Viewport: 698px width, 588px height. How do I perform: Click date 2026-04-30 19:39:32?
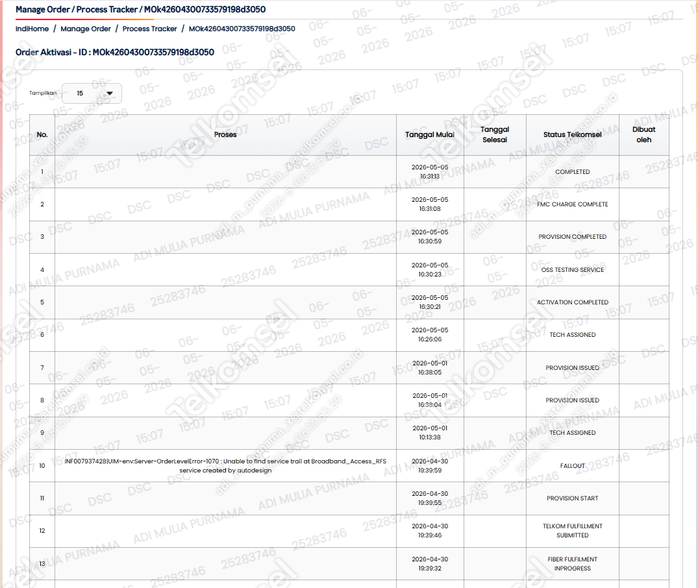click(430, 563)
